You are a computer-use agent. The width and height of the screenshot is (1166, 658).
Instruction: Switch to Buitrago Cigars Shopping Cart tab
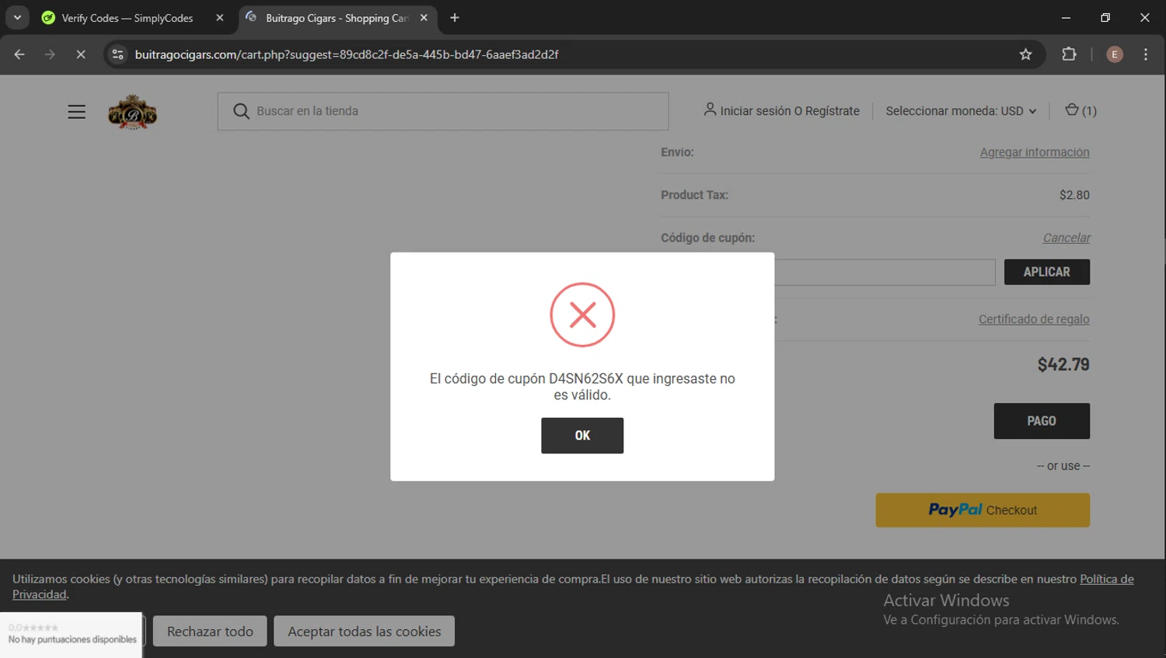(x=336, y=18)
